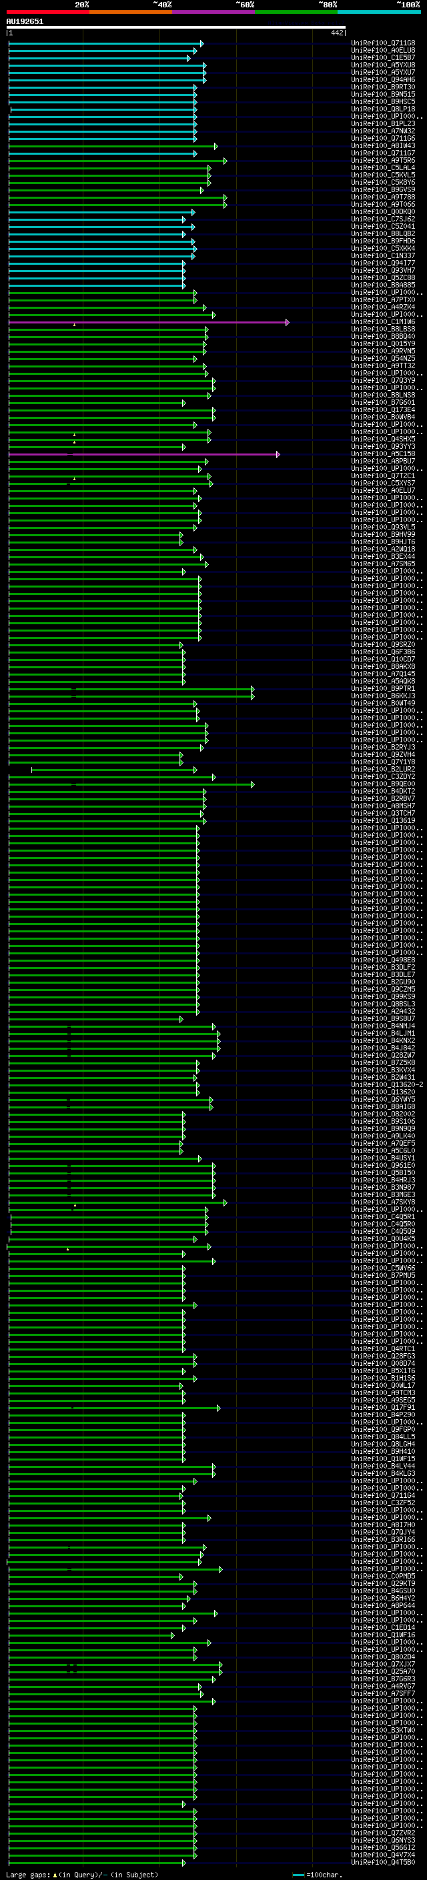This screenshot has height=1880, width=427.
Task: Select the UniRef100_B6KKJ3 label
Action: [383, 696]
